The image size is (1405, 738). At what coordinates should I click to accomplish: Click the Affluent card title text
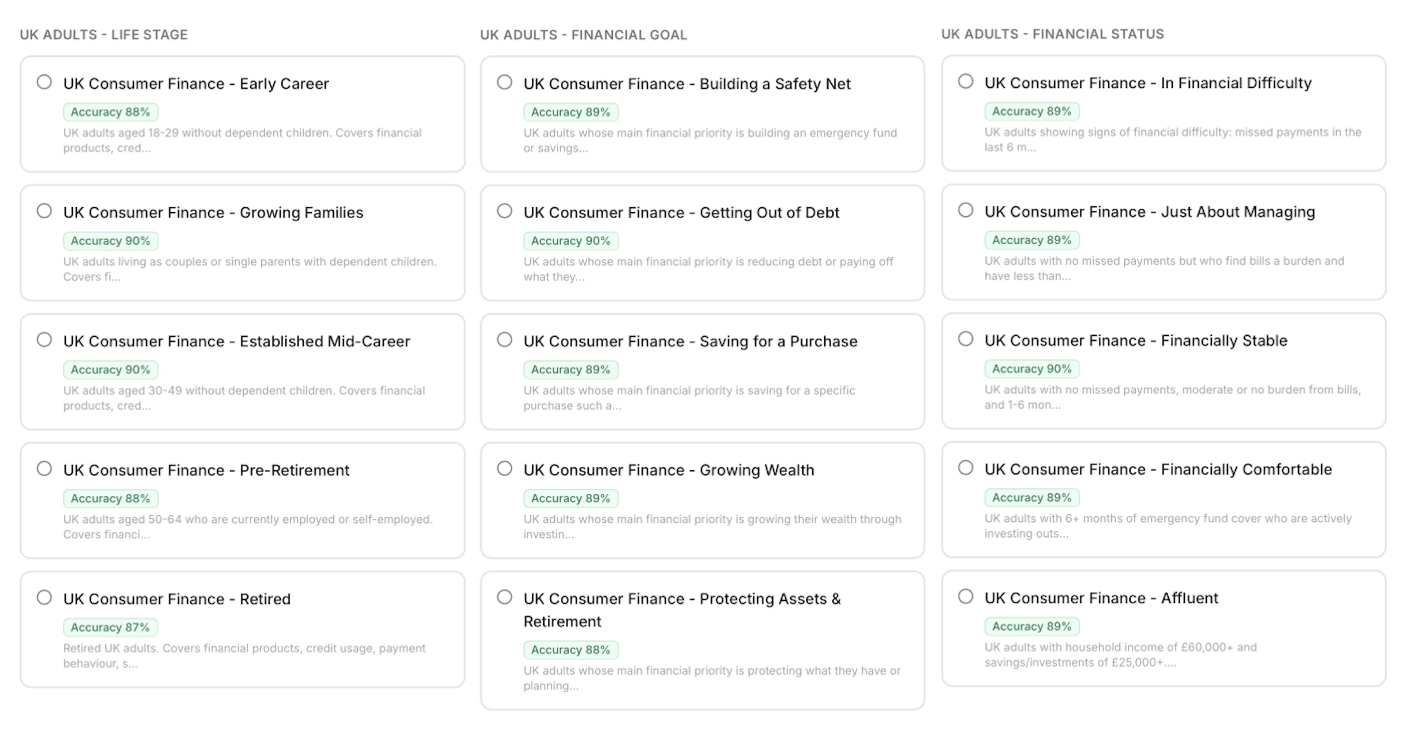click(1101, 598)
